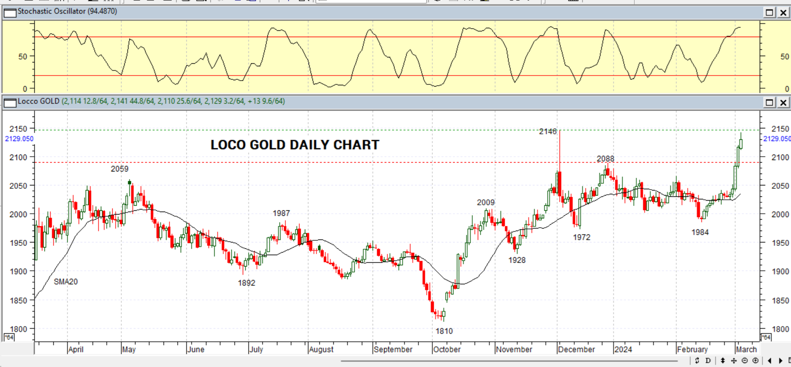Click the Stochastic Oscillator (94.4870) title text

tap(68, 11)
